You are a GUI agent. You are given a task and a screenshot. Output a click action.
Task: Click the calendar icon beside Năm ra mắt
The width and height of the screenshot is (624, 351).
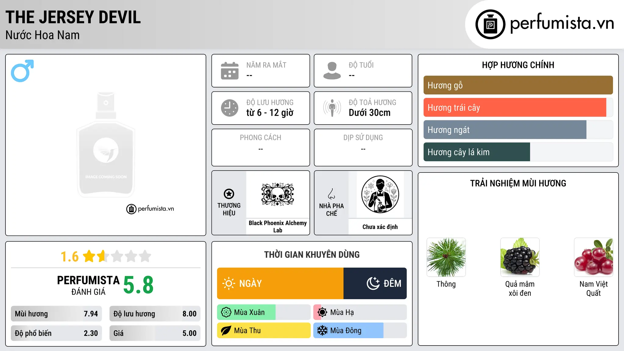tap(230, 71)
